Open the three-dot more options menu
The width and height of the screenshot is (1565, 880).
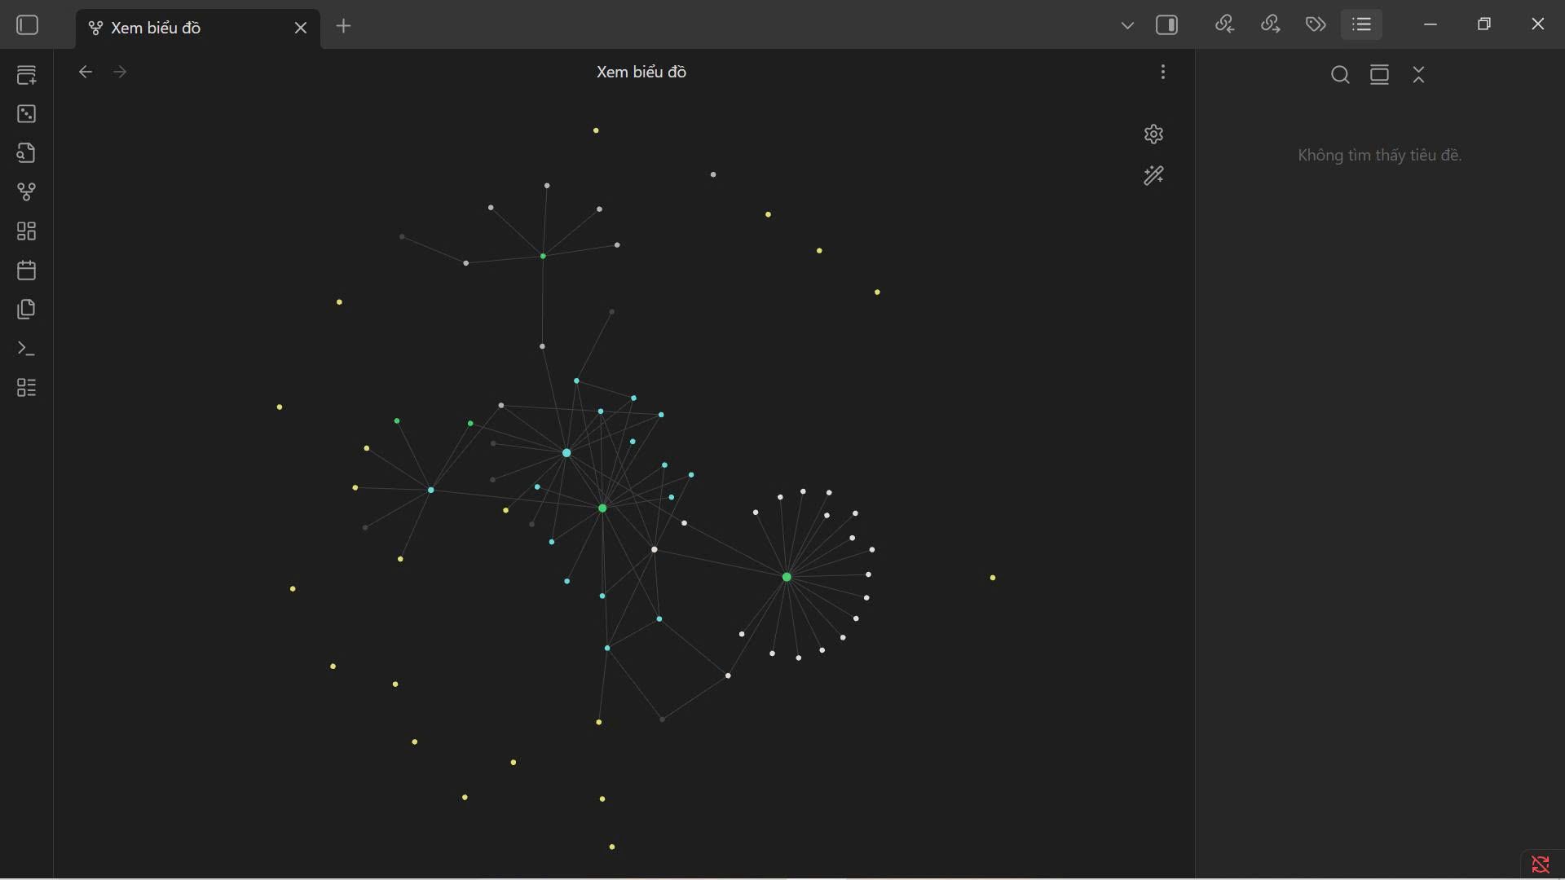click(x=1163, y=72)
